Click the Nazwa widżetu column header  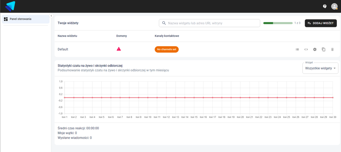(67, 36)
